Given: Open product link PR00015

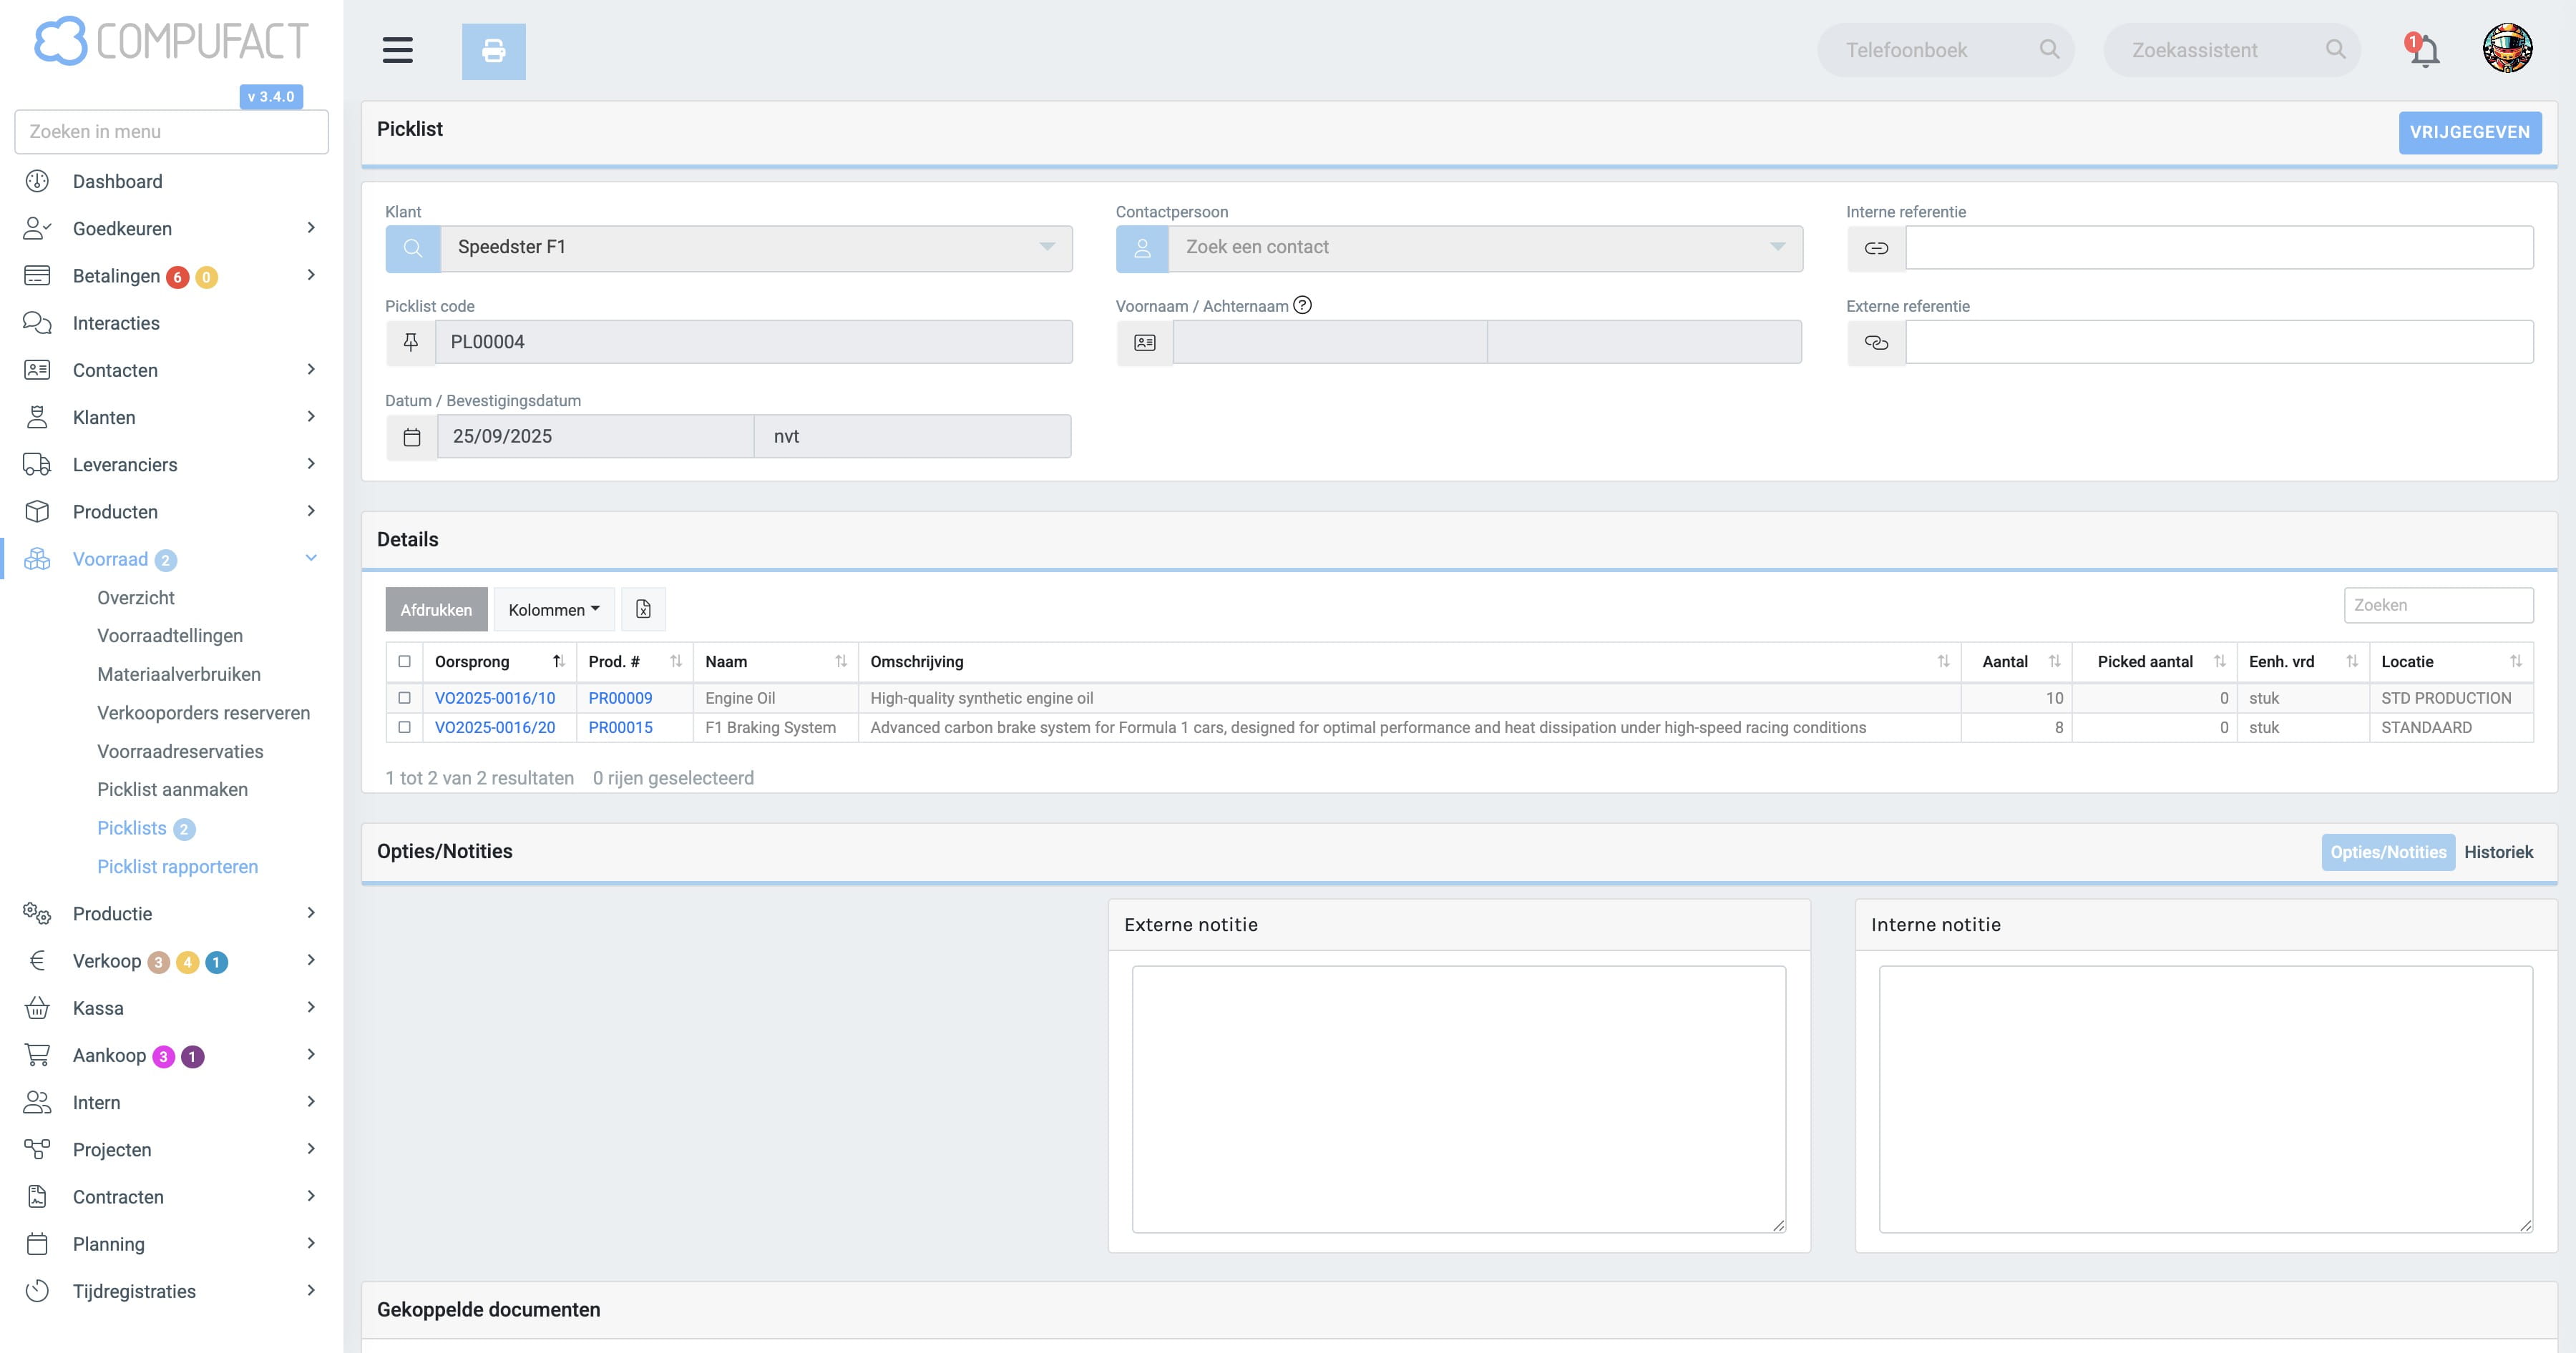Looking at the screenshot, I should pyautogui.click(x=620, y=727).
